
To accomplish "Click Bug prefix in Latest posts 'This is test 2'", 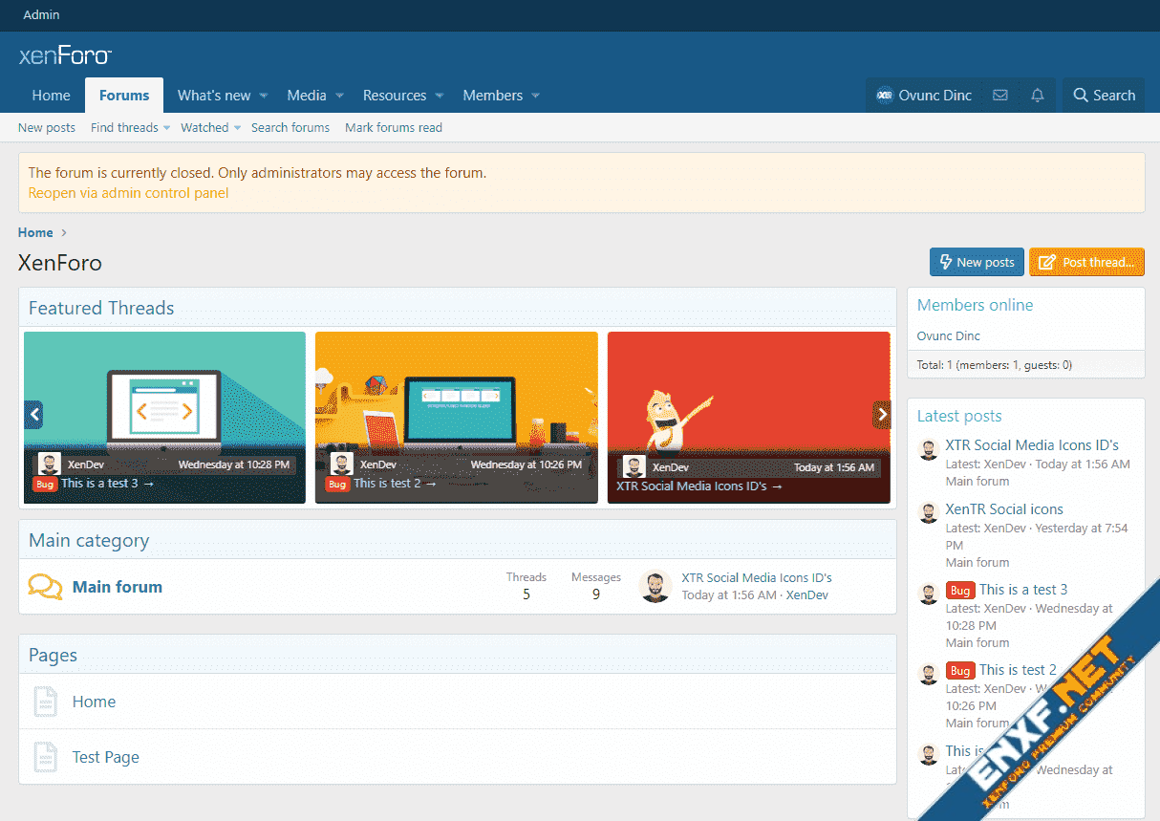I will tap(960, 671).
